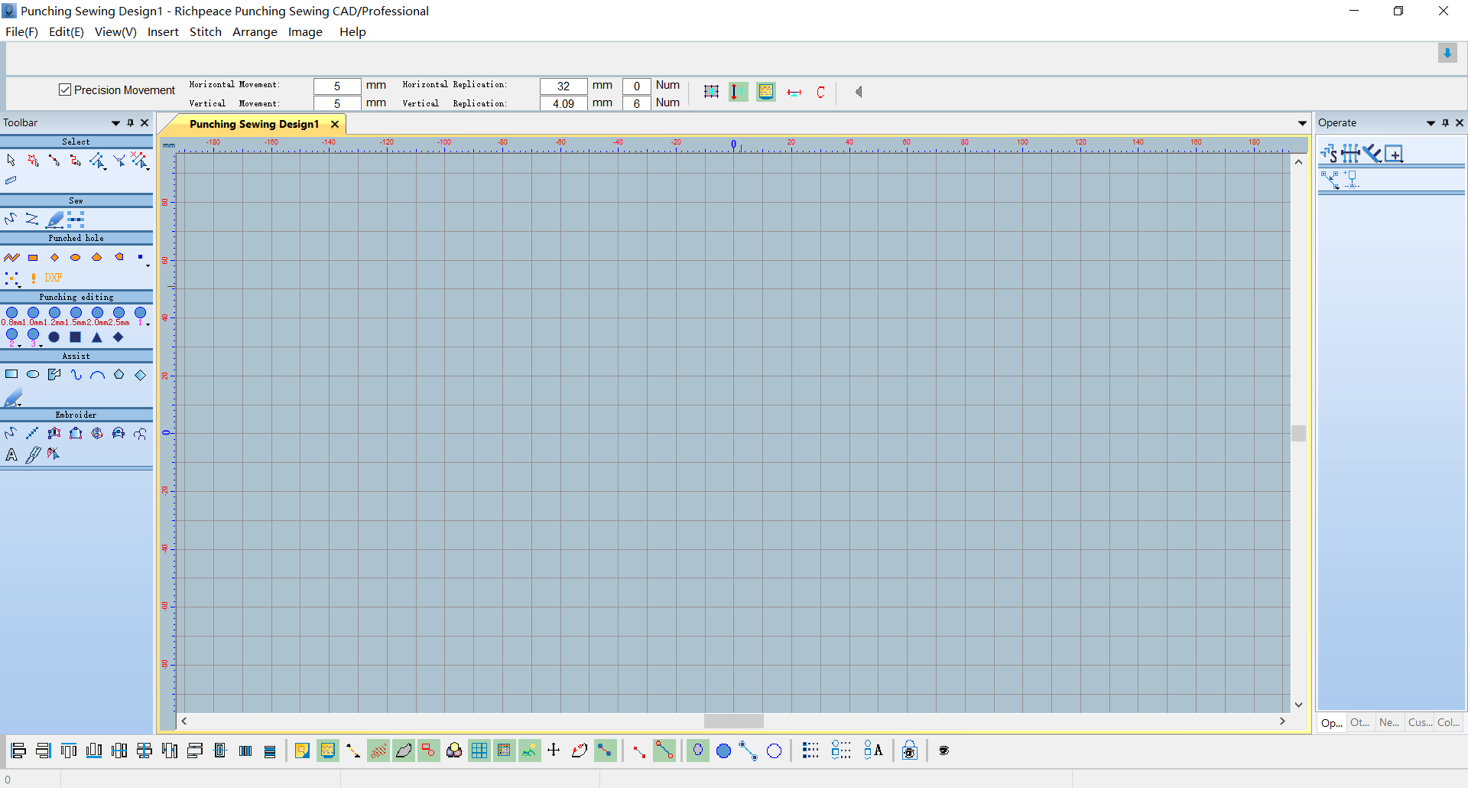Open the Stitch menu
Viewport: 1468px width, 788px height.
(x=205, y=32)
